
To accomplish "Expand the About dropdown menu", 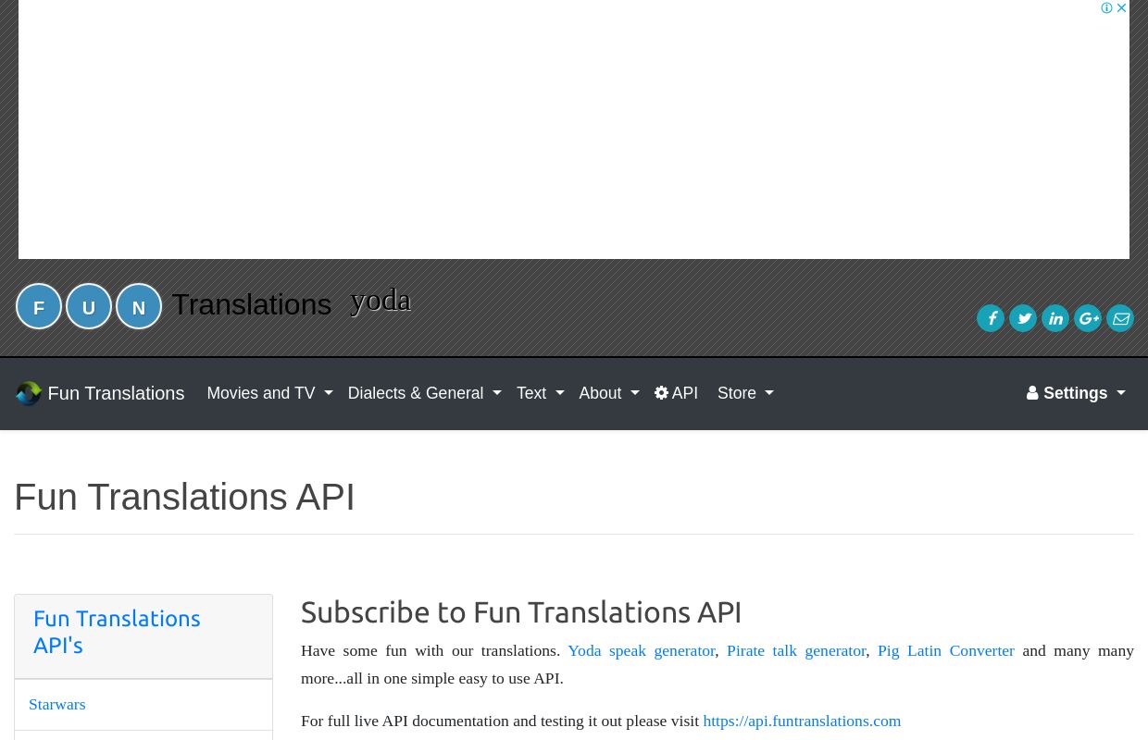I will pyautogui.click(x=608, y=393).
